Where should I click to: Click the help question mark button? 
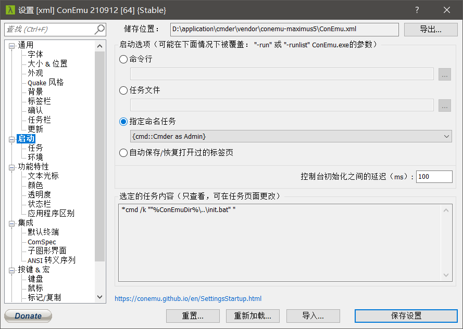click(417, 10)
